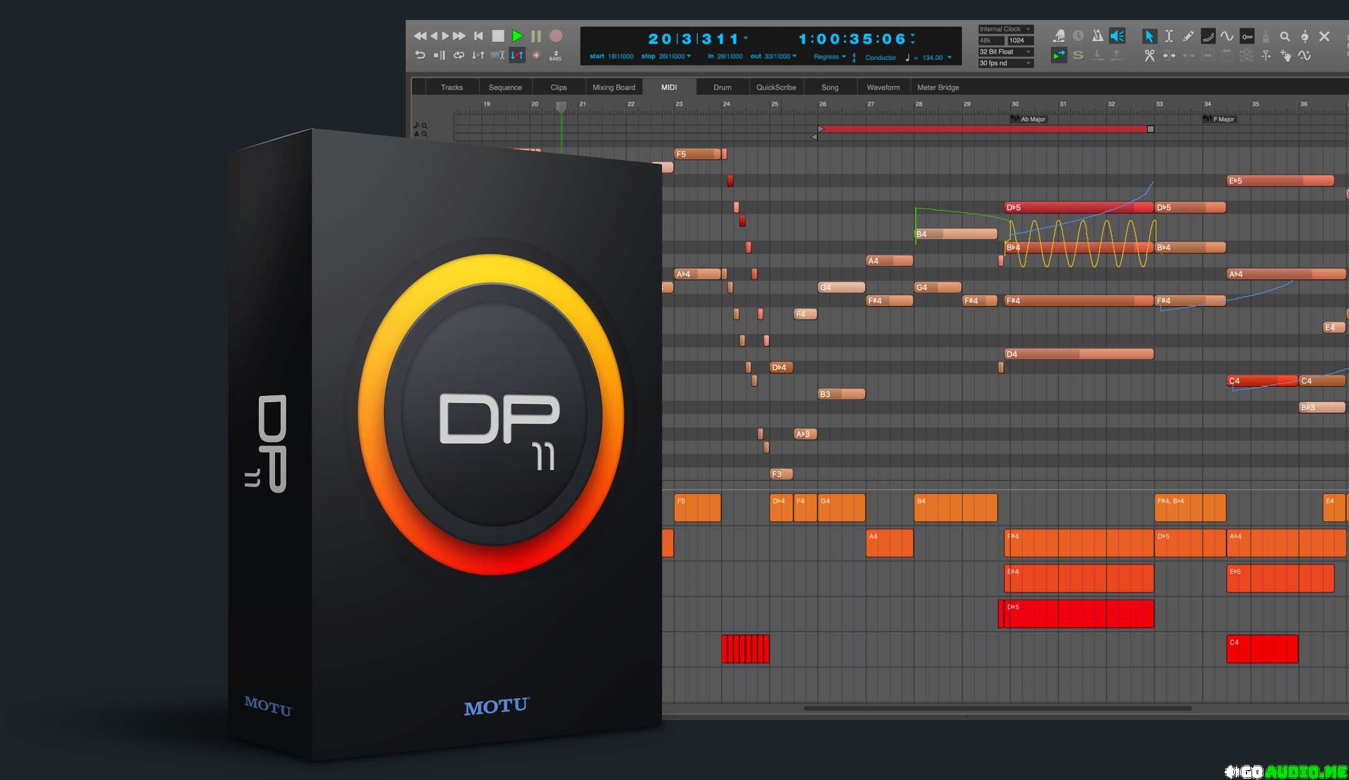The width and height of the screenshot is (1349, 780).
Task: Select the Trim tool with double arrows
Action: 1168,56
